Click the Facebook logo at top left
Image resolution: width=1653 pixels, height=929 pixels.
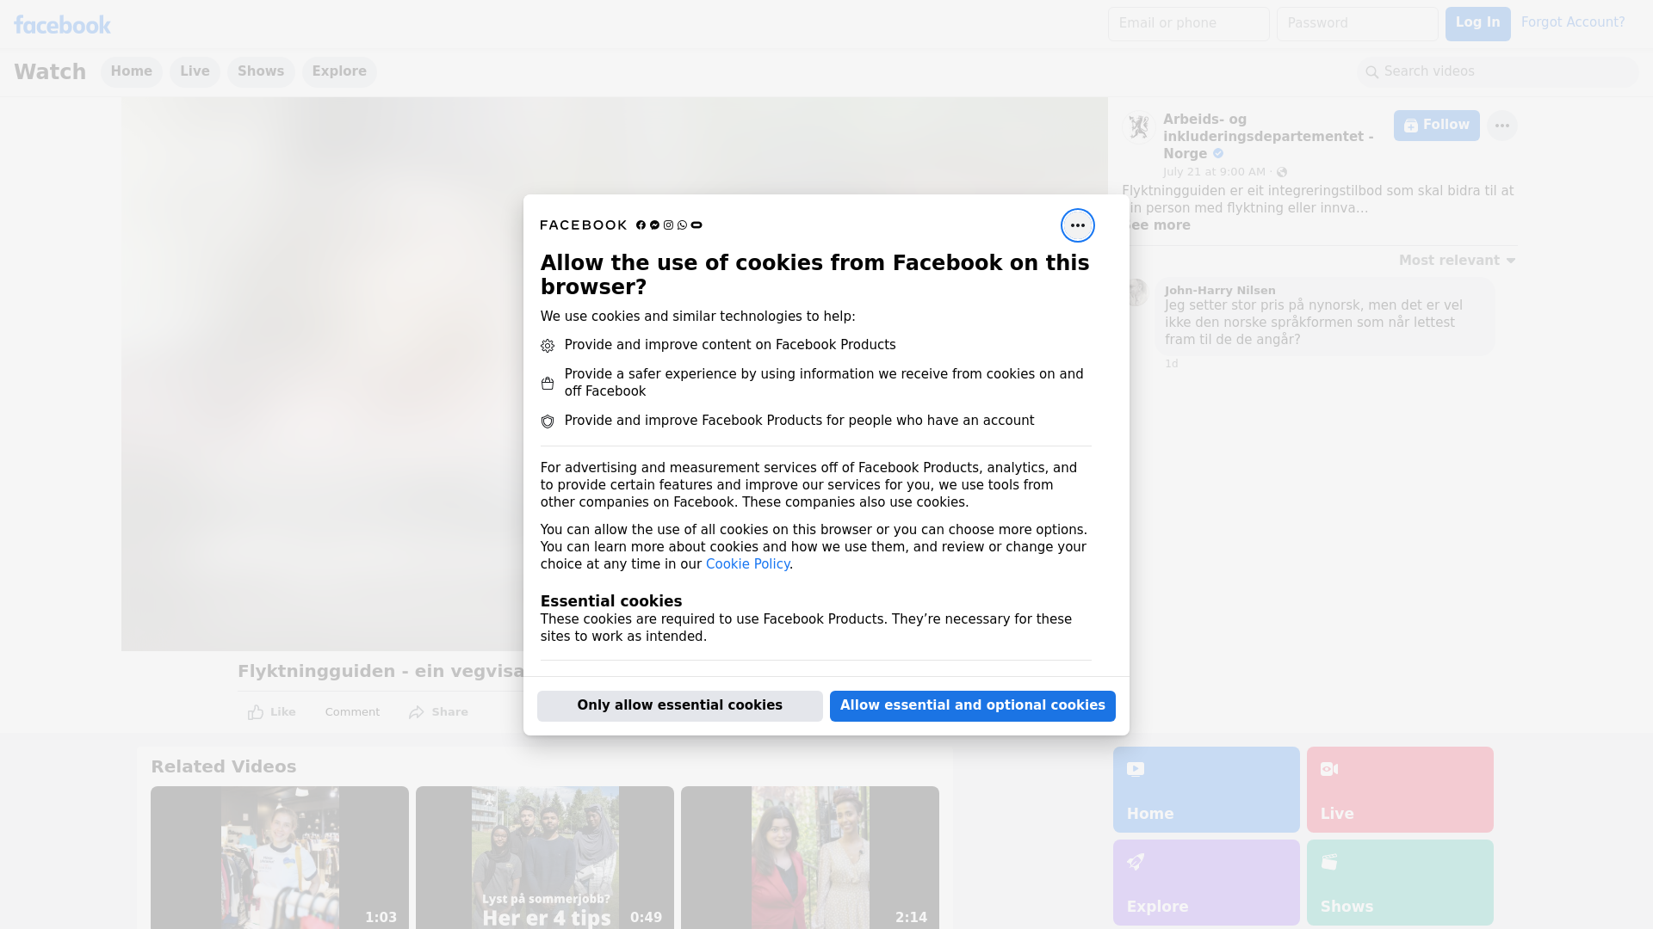62,25
